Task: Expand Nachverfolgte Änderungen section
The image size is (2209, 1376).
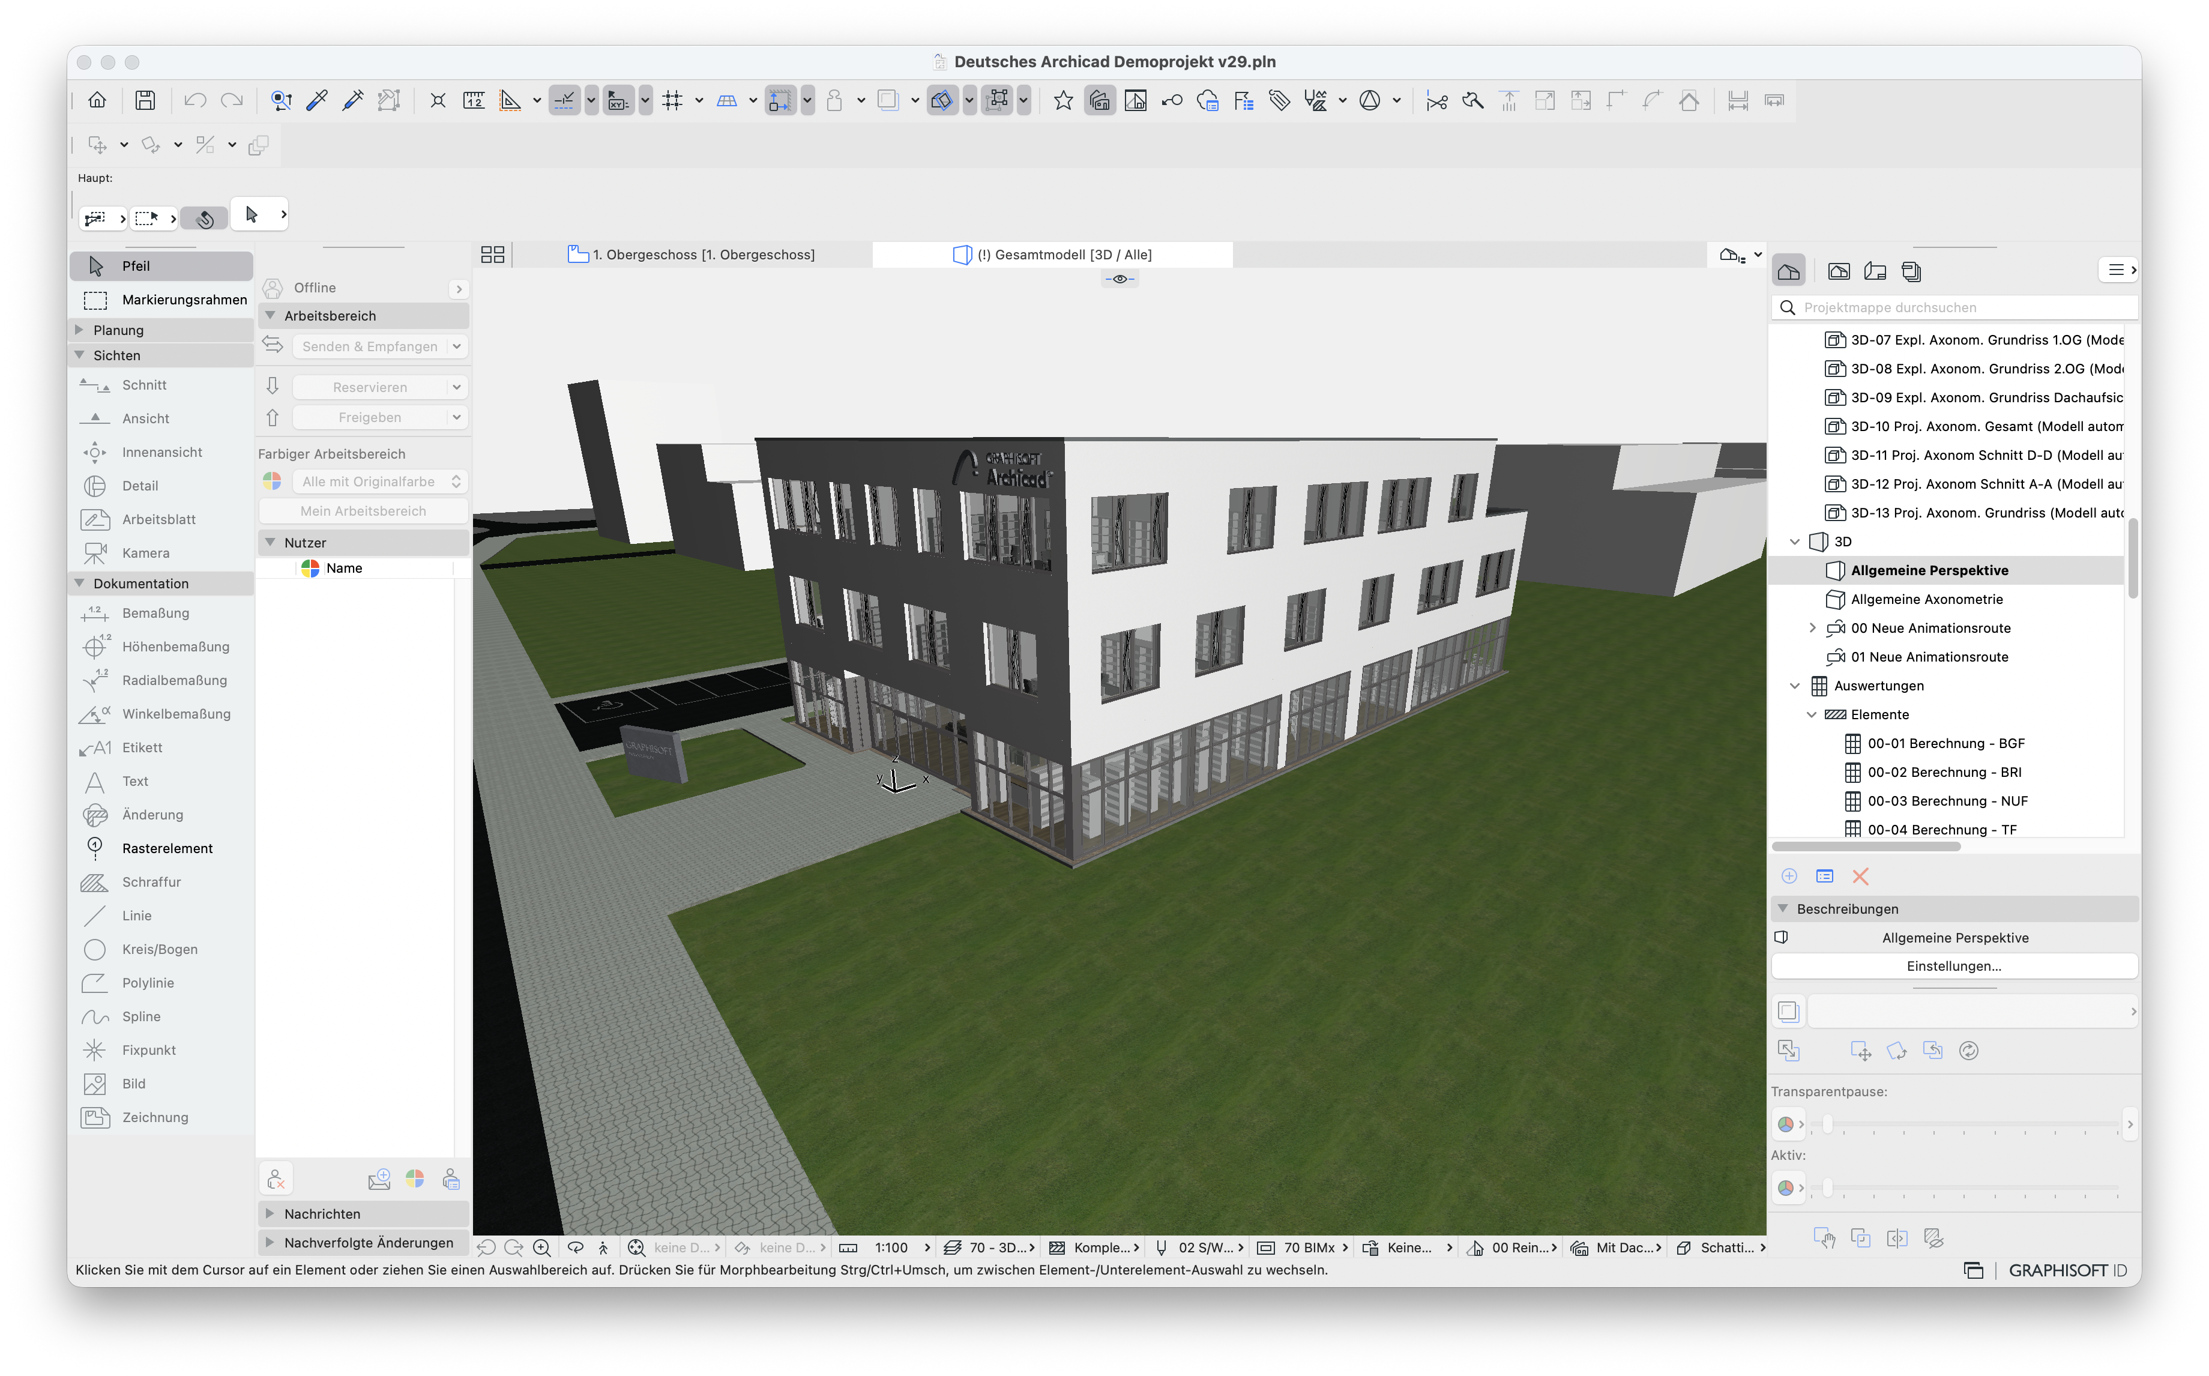Action: tap(270, 1243)
